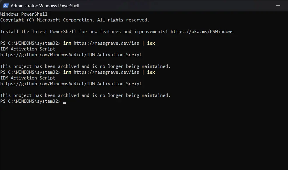Image resolution: width=288 pixels, height=170 pixels.
Task: Click the second 'project has been archived' message
Action: pyautogui.click(x=85, y=95)
